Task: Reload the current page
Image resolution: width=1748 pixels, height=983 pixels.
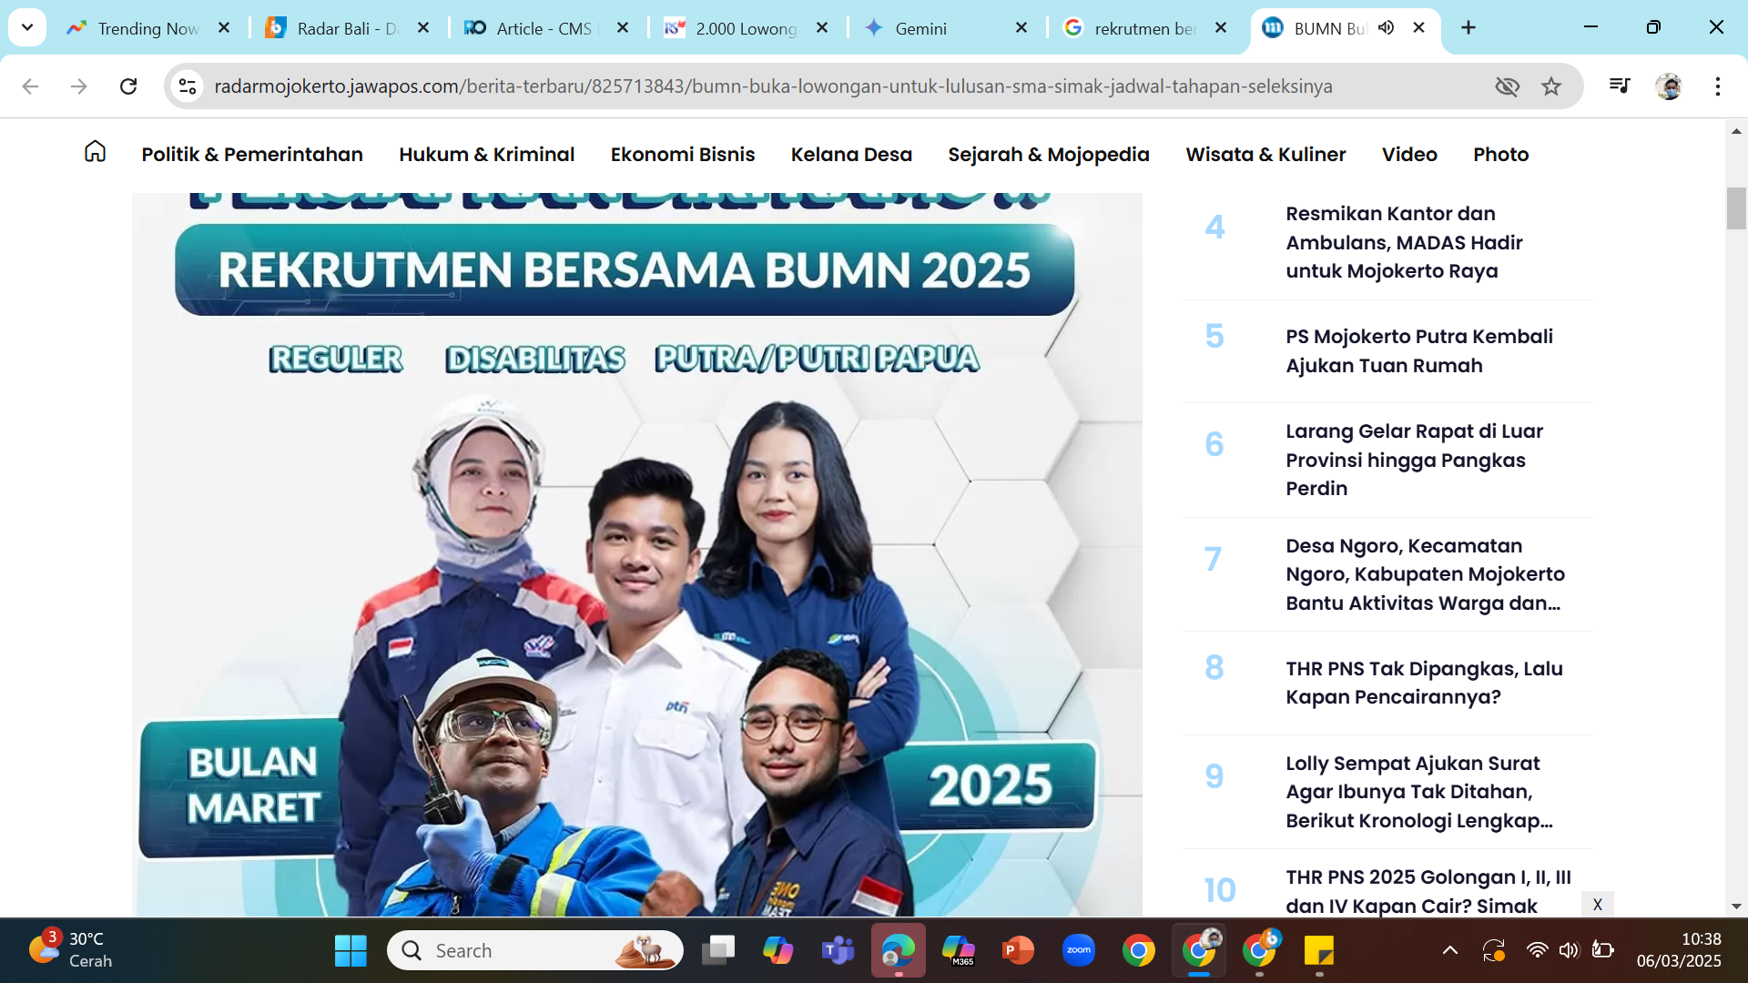Action: [x=128, y=86]
